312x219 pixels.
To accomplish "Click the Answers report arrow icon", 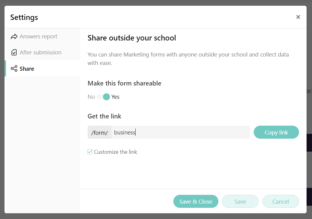I will point(14,36).
